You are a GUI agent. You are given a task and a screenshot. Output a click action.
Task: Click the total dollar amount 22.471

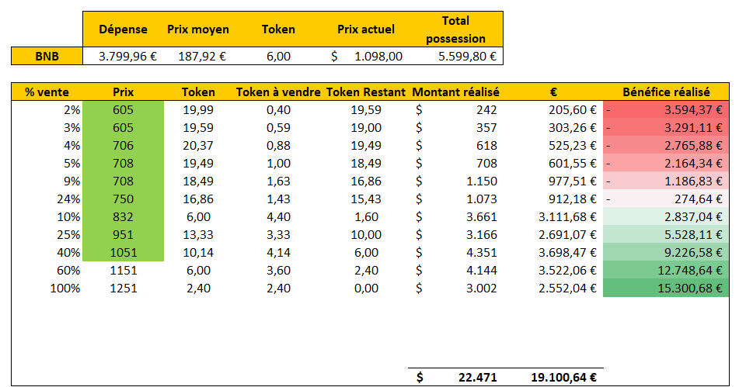(x=455, y=377)
